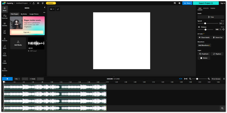227x113 pixels.
Task: Open the Fit zoom dropdown
Action: [52, 9]
